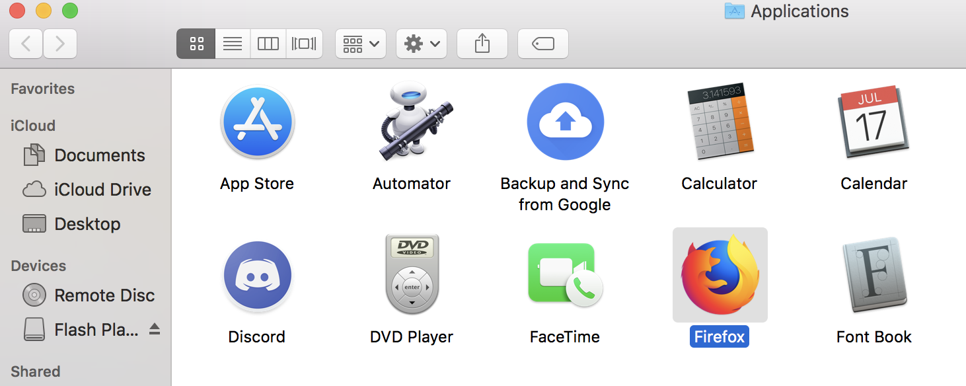The height and width of the screenshot is (386, 966).
Task: Click the DVD Player name label
Action: tap(412, 337)
